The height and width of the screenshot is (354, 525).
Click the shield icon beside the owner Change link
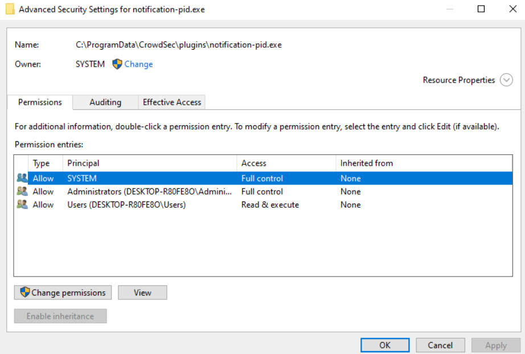[x=117, y=64]
